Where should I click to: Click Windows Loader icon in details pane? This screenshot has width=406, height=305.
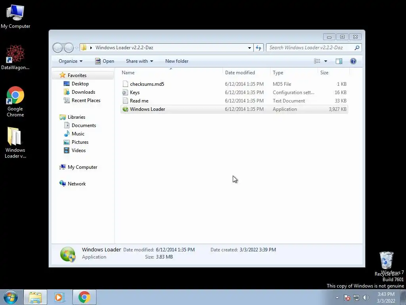[x=67, y=254]
